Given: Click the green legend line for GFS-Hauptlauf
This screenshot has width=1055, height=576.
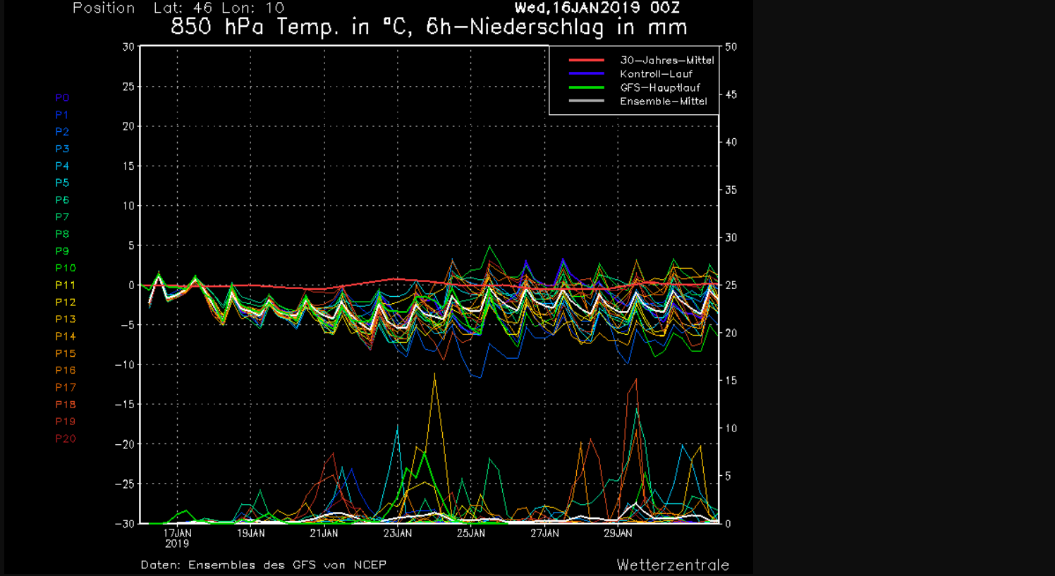Looking at the screenshot, I should coord(587,87).
